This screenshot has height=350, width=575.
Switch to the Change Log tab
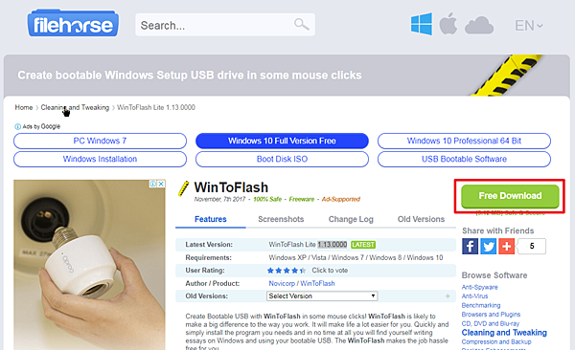click(351, 219)
